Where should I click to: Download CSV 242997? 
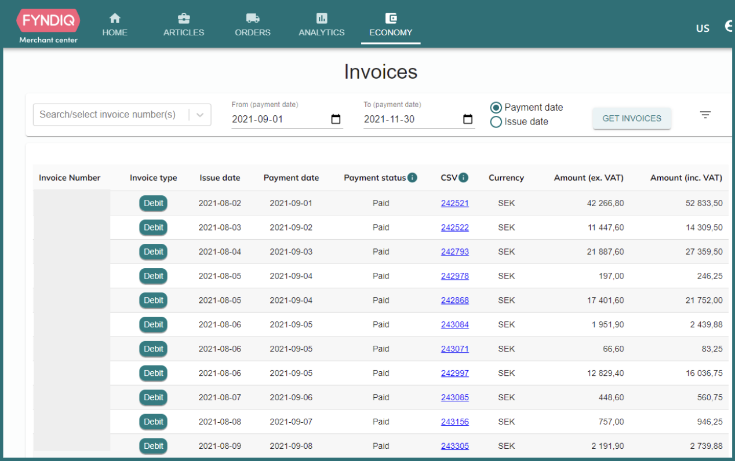pos(455,374)
